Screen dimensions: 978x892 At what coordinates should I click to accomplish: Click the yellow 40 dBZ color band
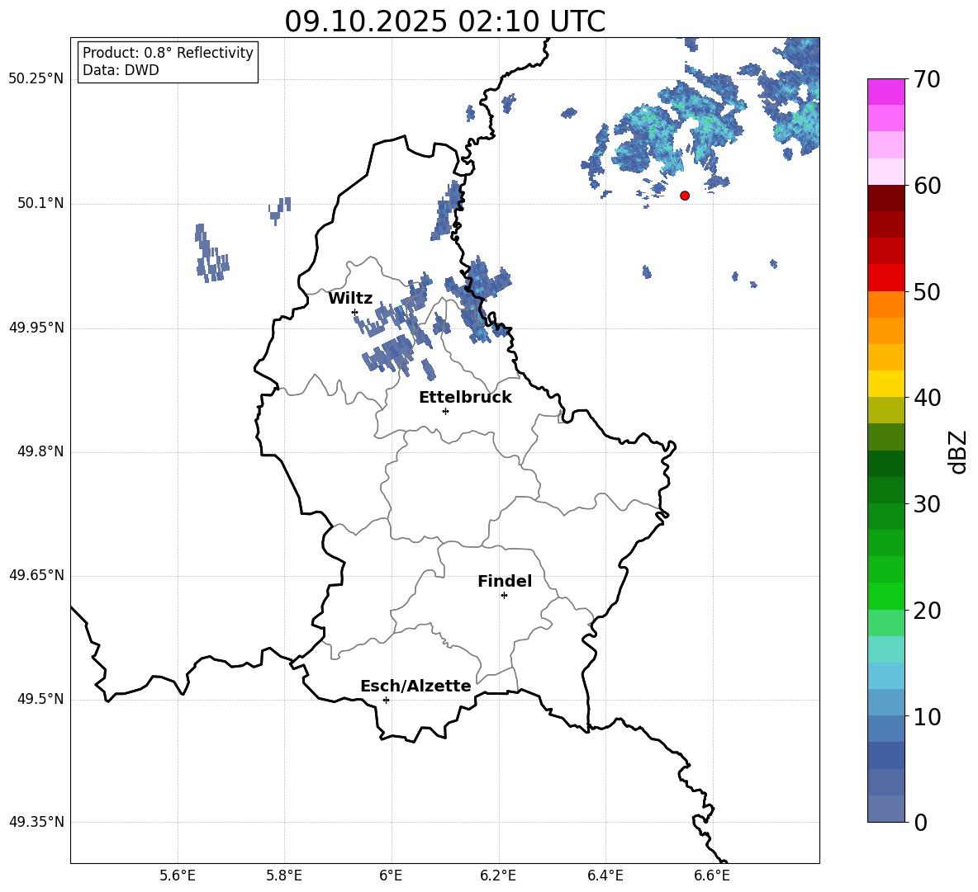pos(885,384)
